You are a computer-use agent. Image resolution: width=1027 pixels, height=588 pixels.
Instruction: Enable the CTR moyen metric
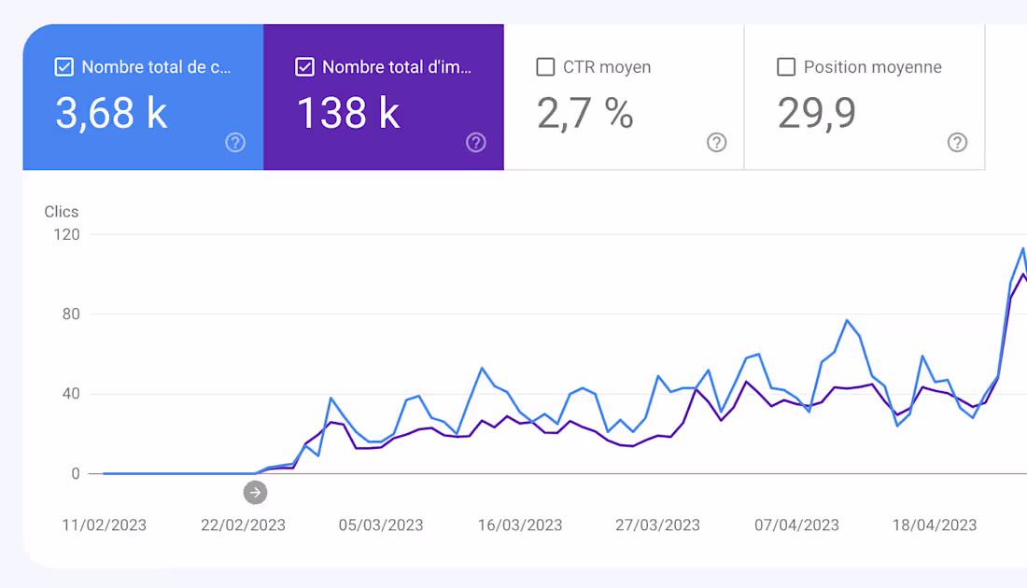click(x=545, y=66)
